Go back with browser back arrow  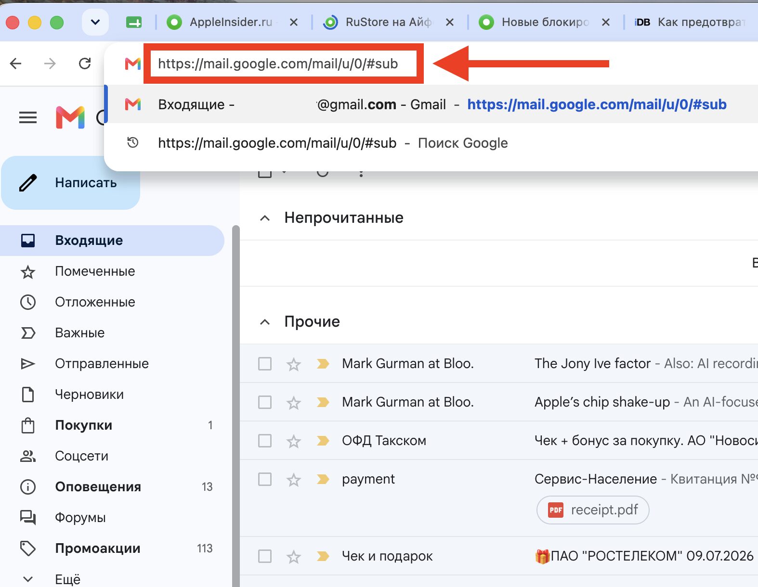click(x=16, y=64)
